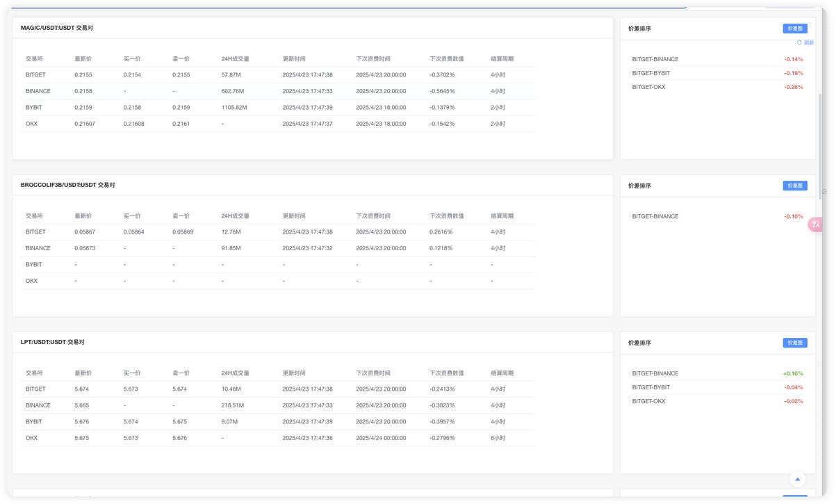Select BITGET-OKX spread row in MAGIC panel
This screenshot has height=504, width=834.
(648, 87)
